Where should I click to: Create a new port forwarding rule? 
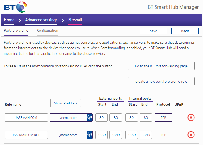coord(161,81)
